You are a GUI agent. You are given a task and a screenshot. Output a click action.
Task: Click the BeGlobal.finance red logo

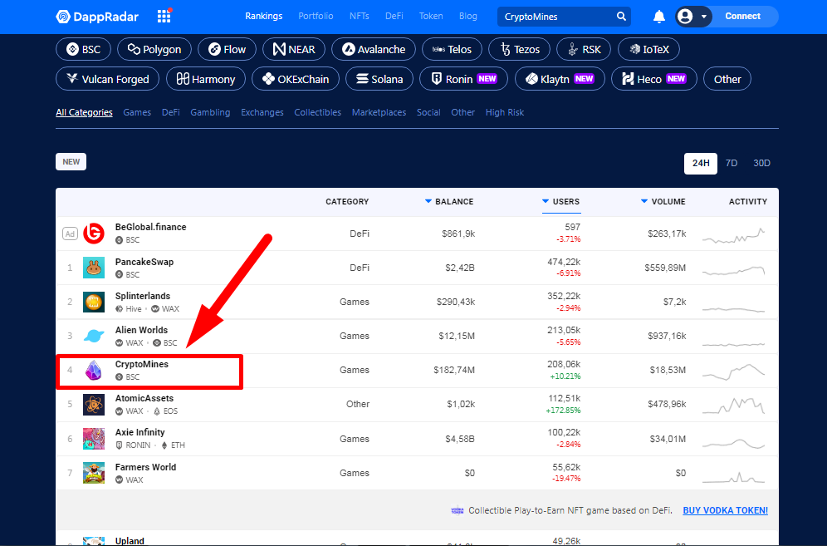[x=94, y=233]
